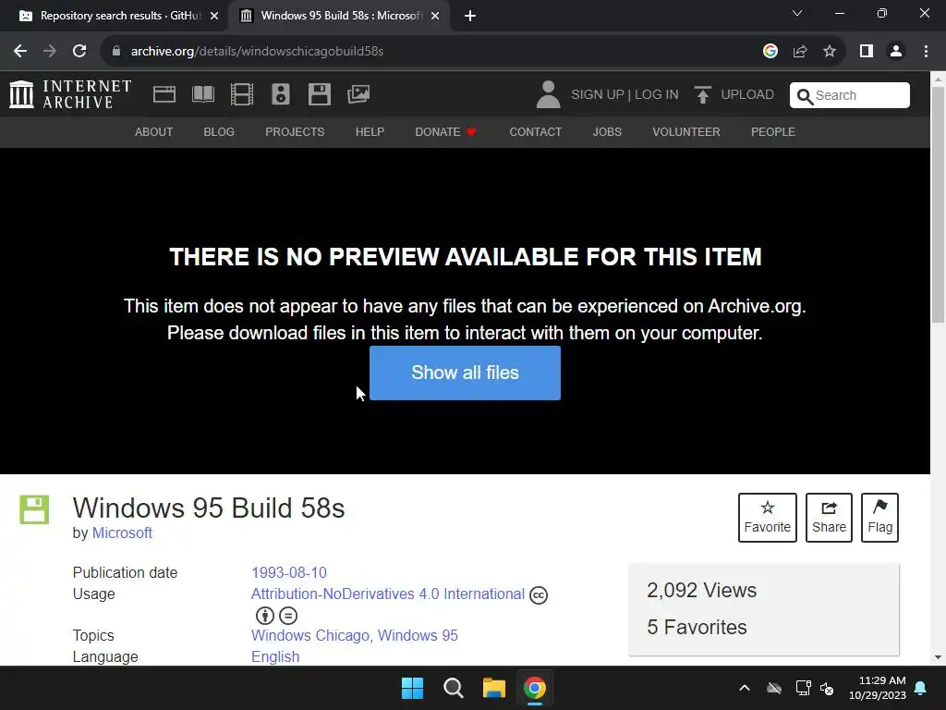Open the tab search chevron
This screenshot has height=710, width=946.
pyautogui.click(x=797, y=13)
